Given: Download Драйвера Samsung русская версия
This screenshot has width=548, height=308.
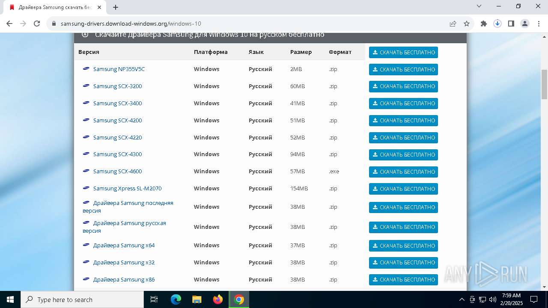Looking at the screenshot, I should pos(403,227).
